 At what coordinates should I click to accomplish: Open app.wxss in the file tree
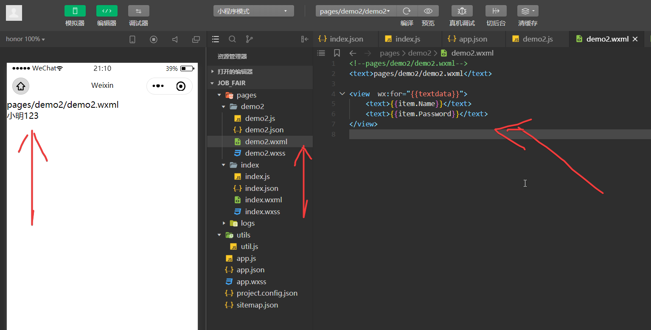[260, 282]
